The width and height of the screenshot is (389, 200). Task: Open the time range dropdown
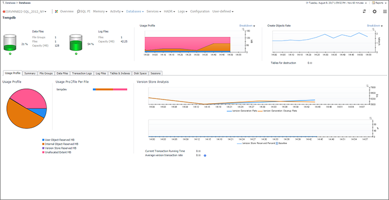[366, 3]
